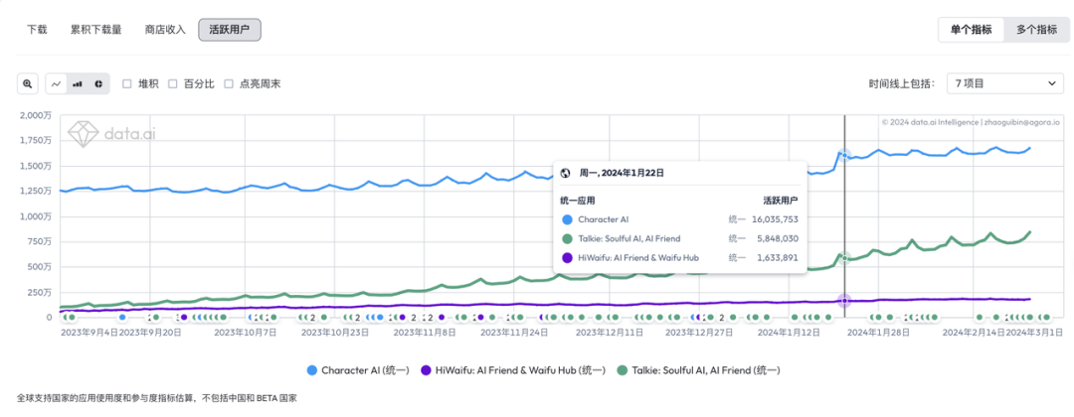Click tooltip value 1,633,891

(777, 258)
